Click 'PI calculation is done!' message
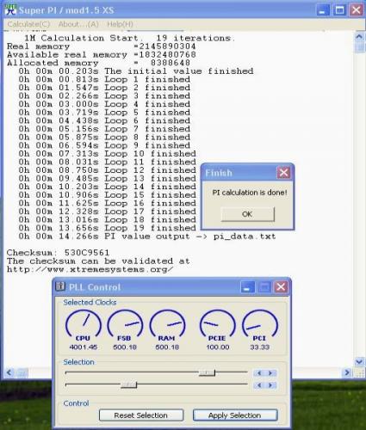This screenshot has height=430, width=366. [250, 193]
